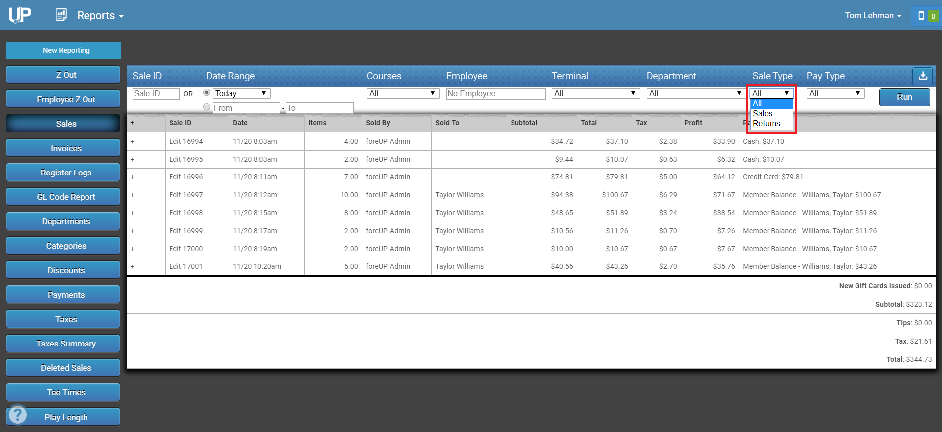Choose Returns in Sale Type list
Screen dimensions: 942x432
(x=771, y=124)
